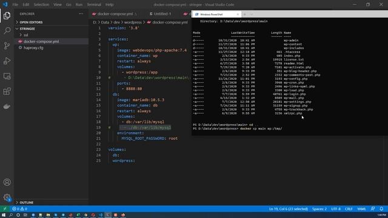Click the Windows Start button
Screen dimensions: 388x218
coord(4,215)
